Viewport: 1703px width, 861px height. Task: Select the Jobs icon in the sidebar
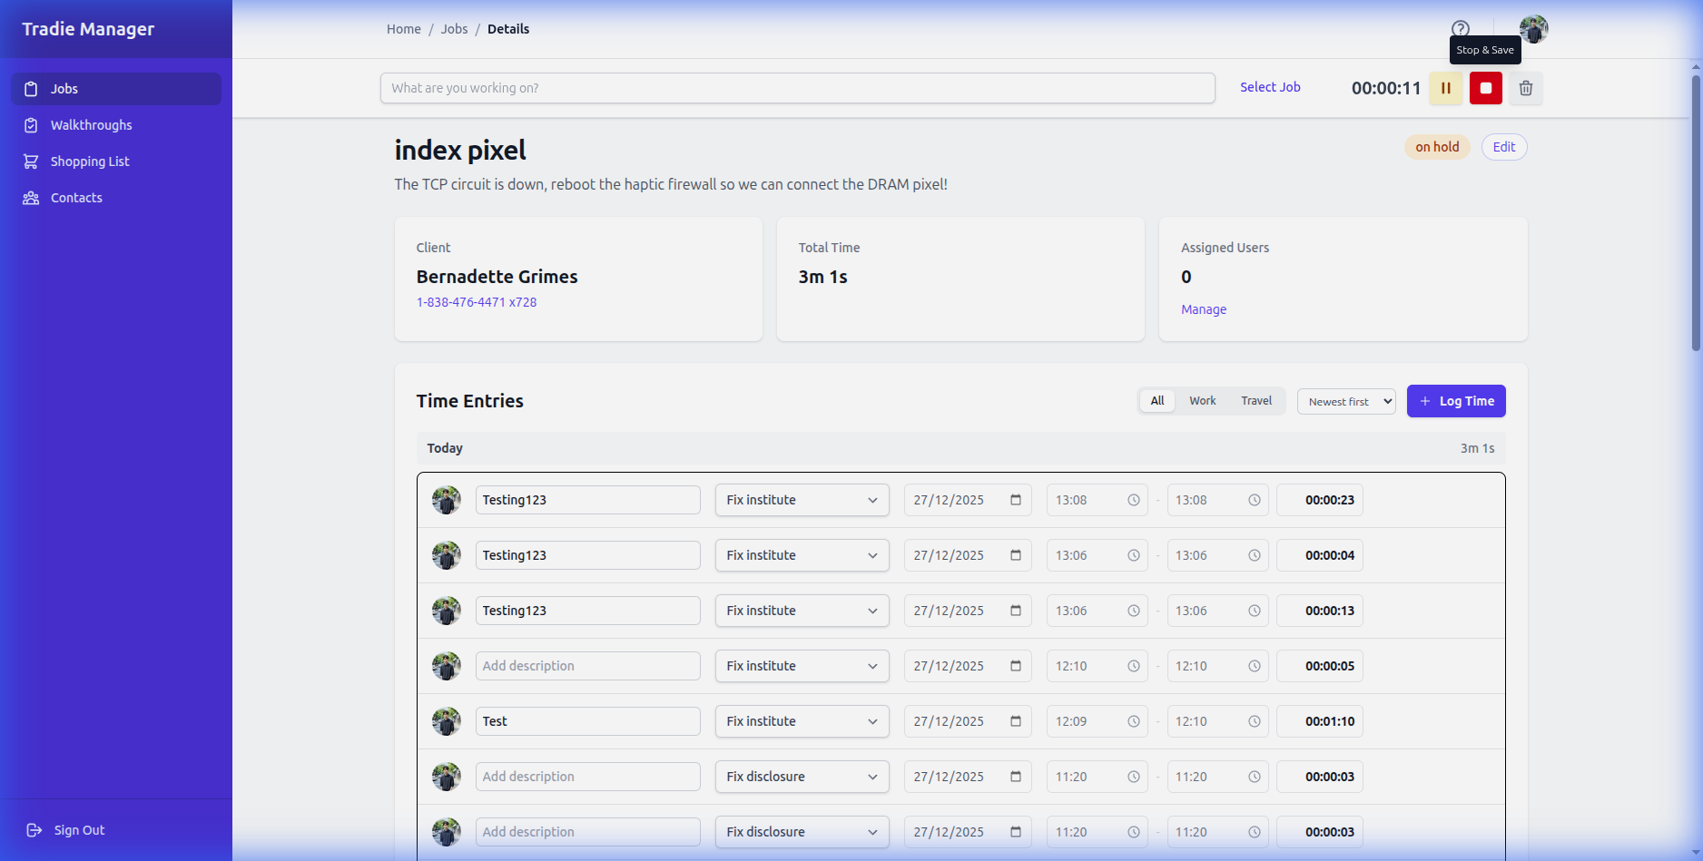[31, 88]
